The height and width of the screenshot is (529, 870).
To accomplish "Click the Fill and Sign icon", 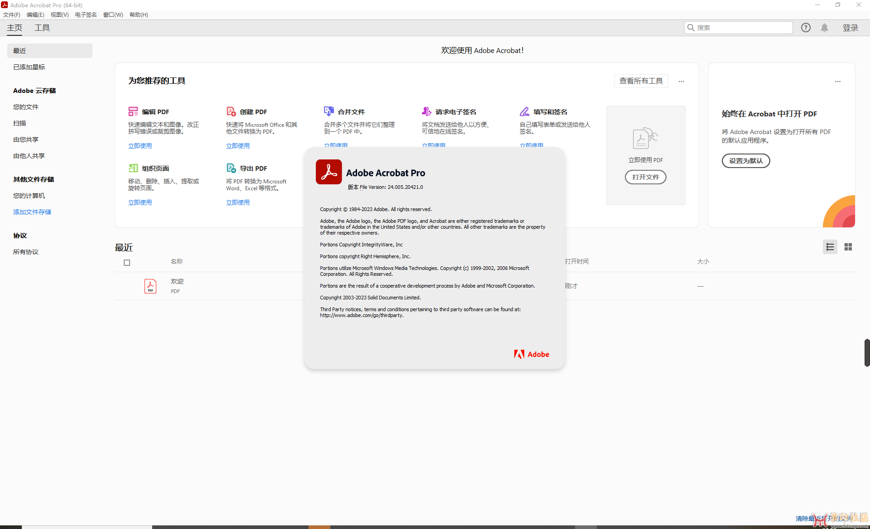I will tap(524, 111).
